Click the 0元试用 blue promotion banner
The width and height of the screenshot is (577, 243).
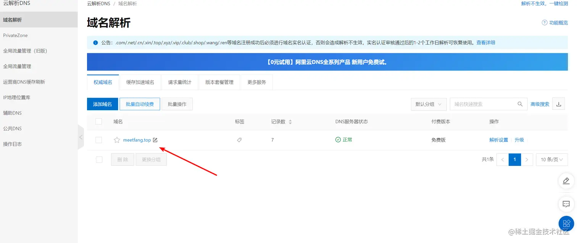(327, 62)
